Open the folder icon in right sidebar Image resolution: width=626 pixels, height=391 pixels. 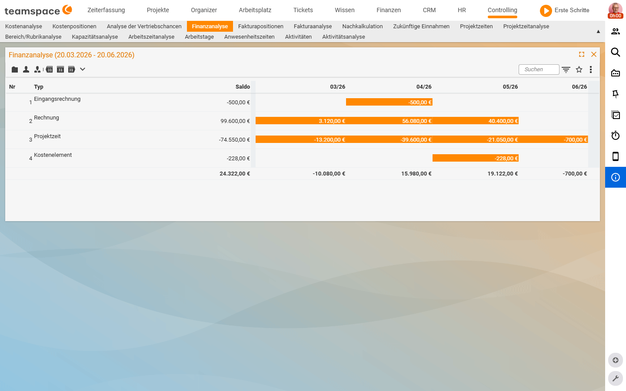tap(616, 73)
